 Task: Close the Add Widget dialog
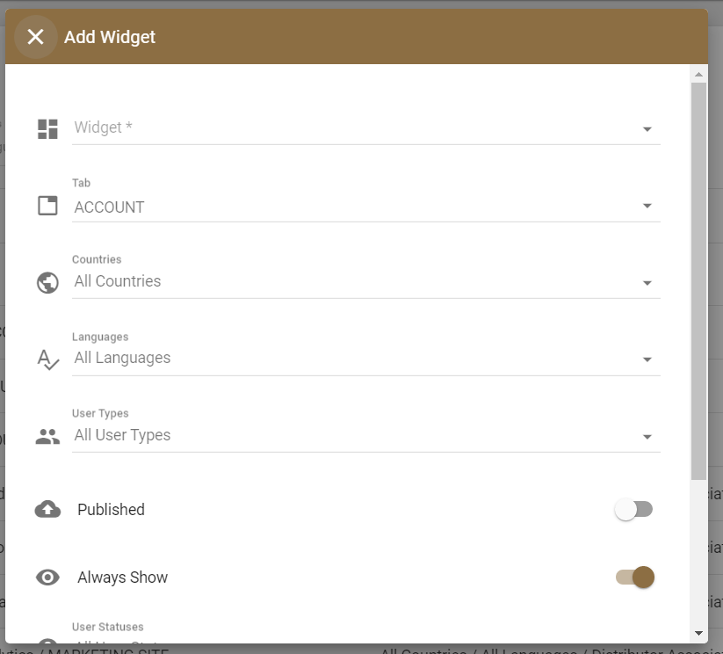coord(35,37)
